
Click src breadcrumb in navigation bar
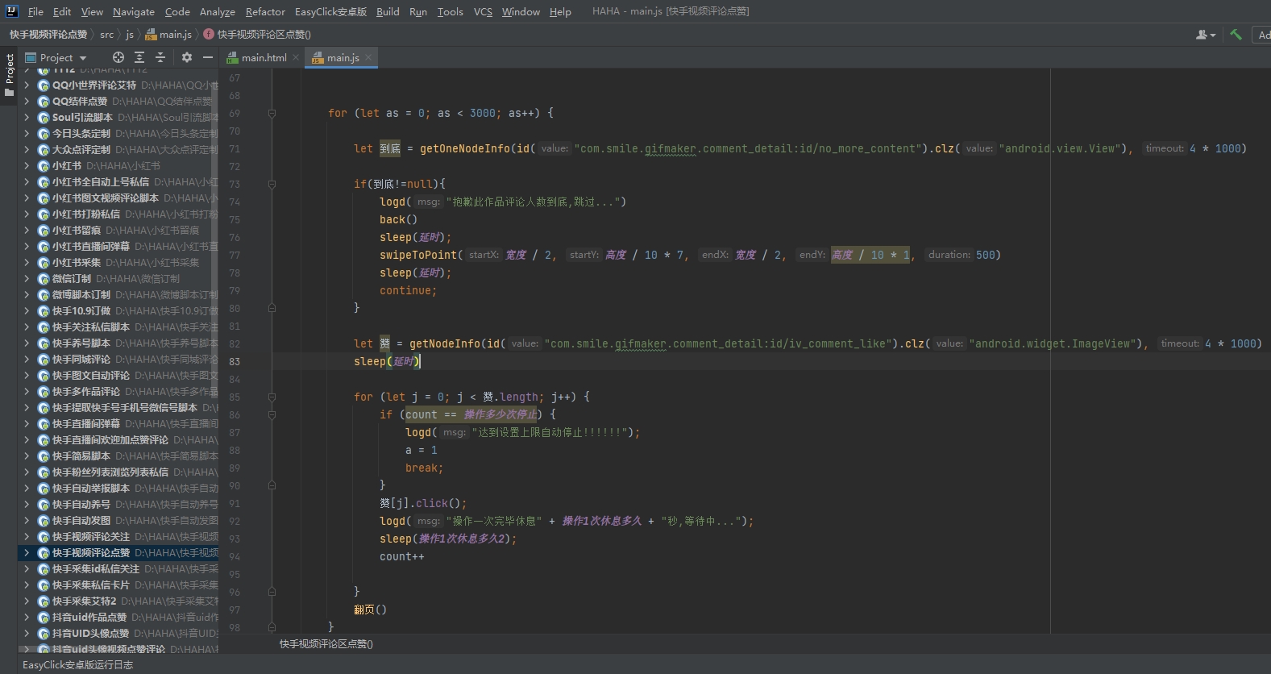106,35
